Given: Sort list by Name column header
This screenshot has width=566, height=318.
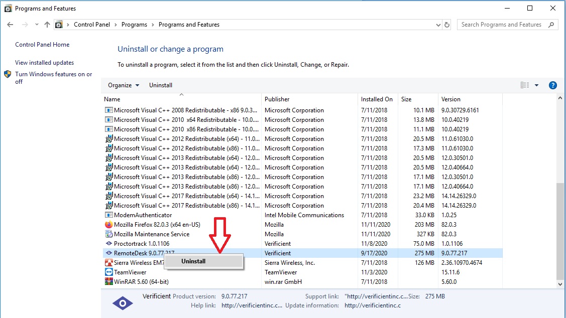Looking at the screenshot, I should coord(181,99).
